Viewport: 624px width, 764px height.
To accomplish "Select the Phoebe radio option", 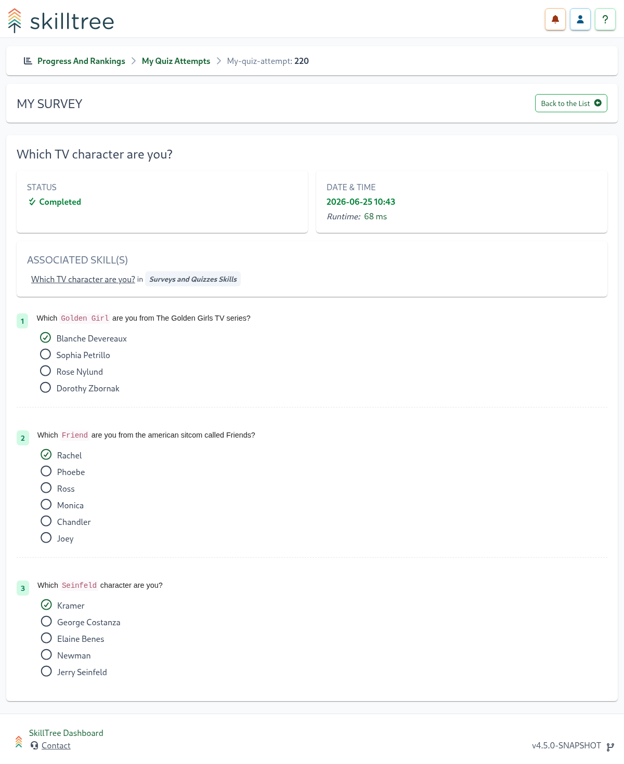I will [x=46, y=471].
